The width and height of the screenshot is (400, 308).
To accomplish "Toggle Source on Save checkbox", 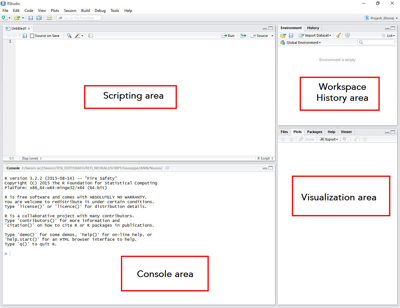I will pos(32,36).
